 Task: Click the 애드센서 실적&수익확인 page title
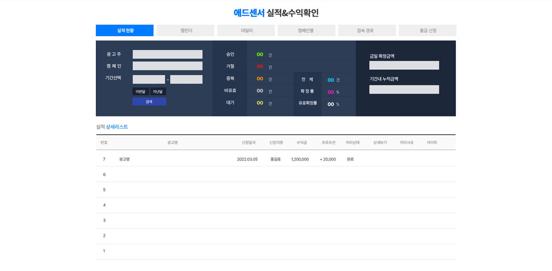[x=276, y=13]
